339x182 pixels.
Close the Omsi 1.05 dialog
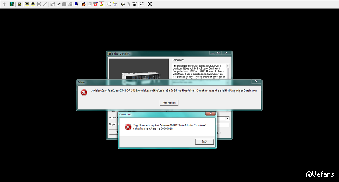click(x=210, y=114)
